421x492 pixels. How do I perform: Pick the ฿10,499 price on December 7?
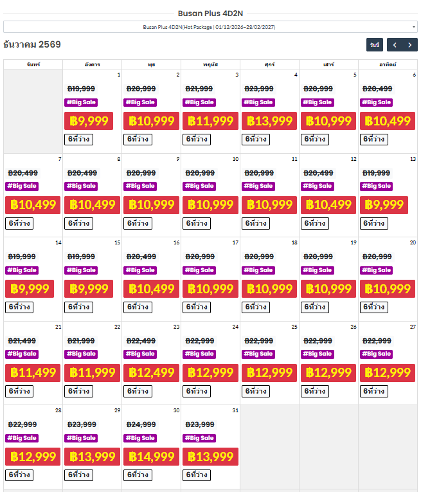coord(33,205)
